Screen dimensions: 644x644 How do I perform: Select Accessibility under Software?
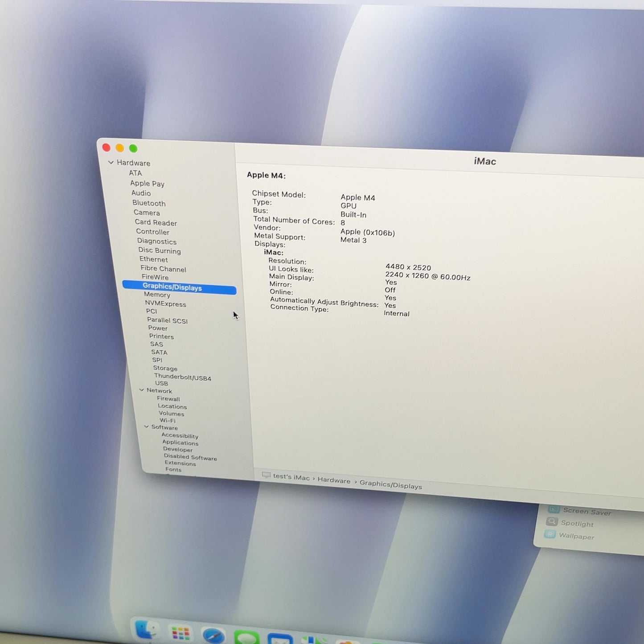coord(180,435)
